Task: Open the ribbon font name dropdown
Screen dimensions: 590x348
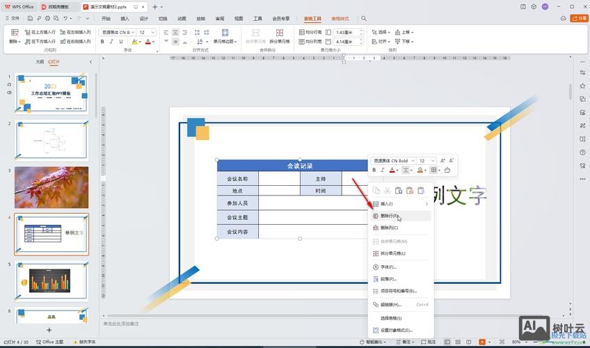Action: (x=132, y=32)
